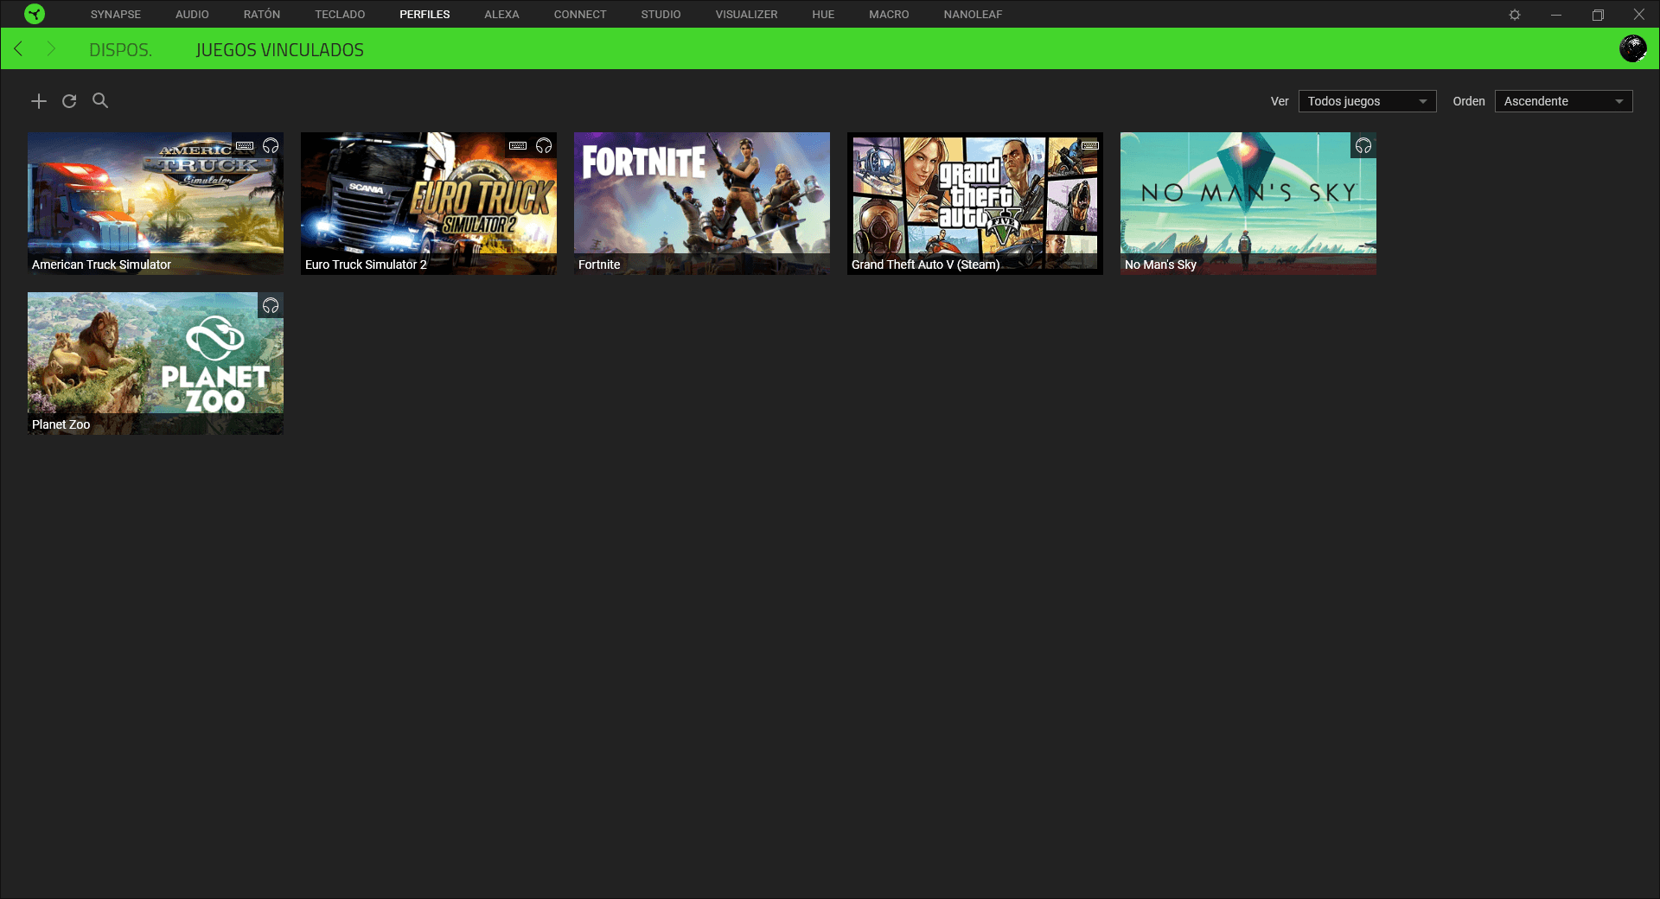Click the headset icon on No Man's Sky
The height and width of the screenshot is (899, 1660).
[x=1363, y=145]
